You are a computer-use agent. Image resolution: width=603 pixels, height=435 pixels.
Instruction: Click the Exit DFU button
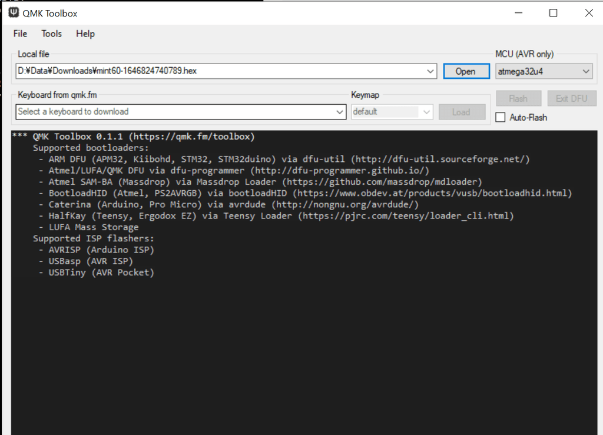coord(571,98)
